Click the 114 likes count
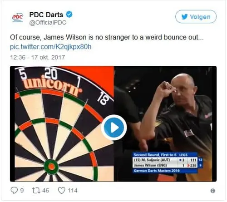 (73, 190)
